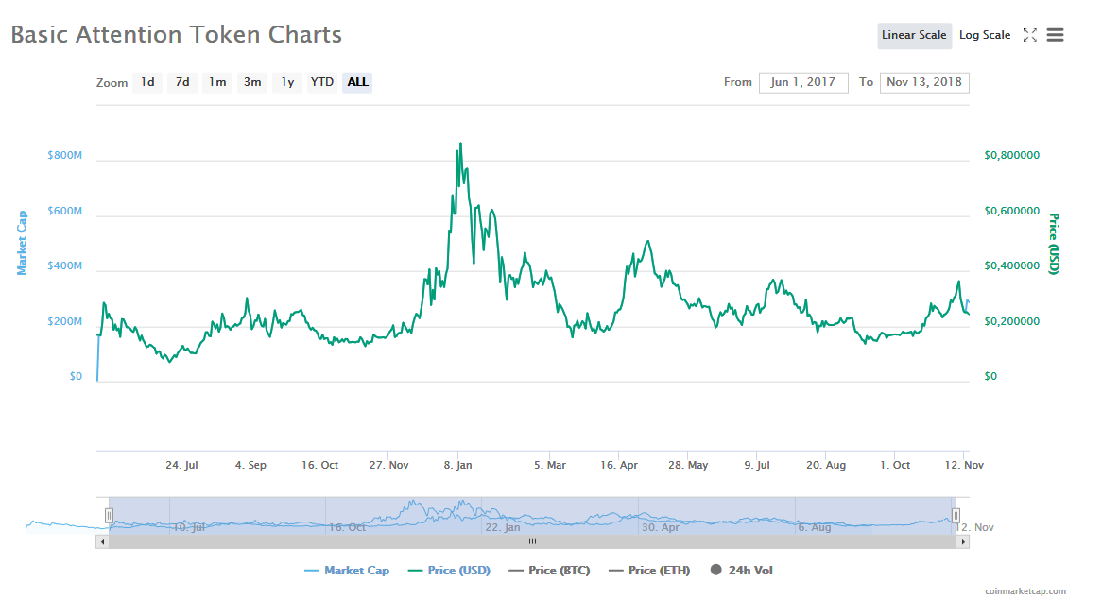Screen dimensions: 1102x616
Task: Click the 8. Jan date axis label
Action: (457, 465)
